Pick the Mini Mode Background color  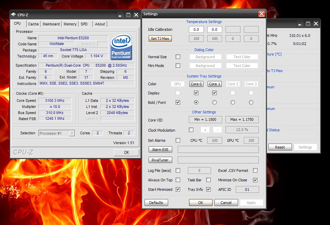click(206, 66)
